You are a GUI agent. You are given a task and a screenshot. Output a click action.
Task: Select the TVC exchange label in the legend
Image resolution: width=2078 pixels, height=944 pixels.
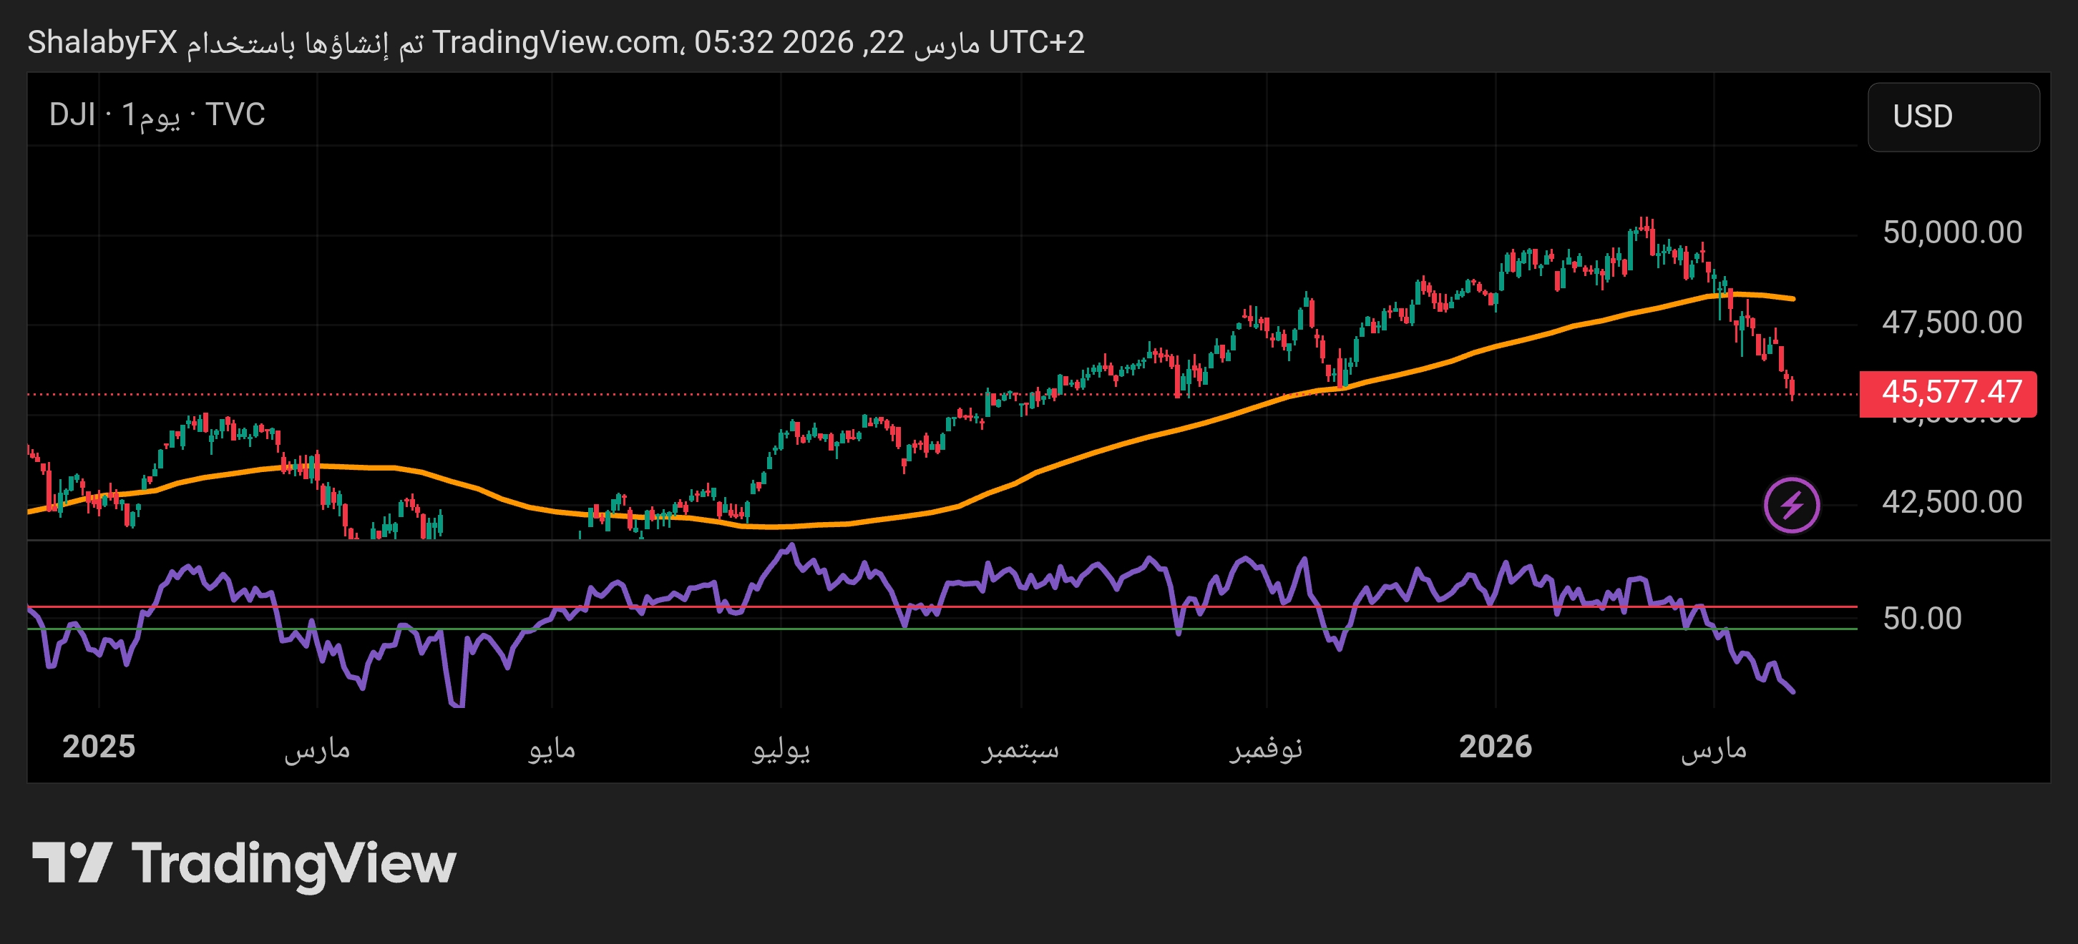click(x=241, y=114)
